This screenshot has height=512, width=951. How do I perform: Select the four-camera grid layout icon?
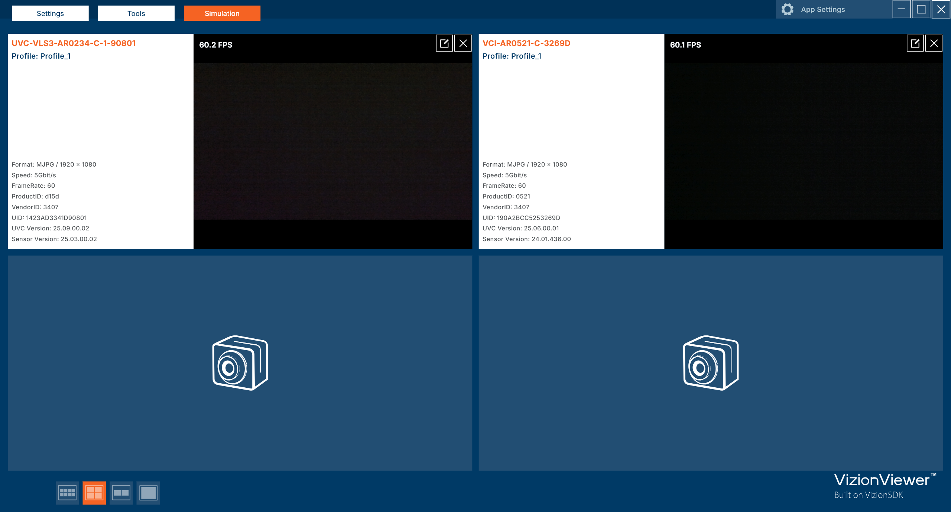94,493
